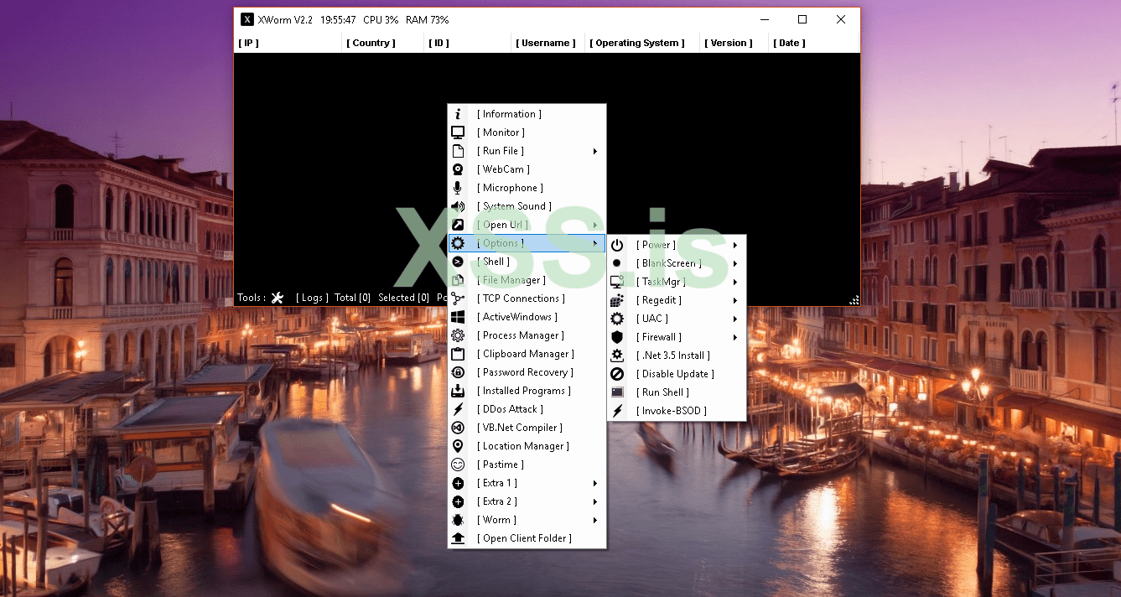The width and height of the screenshot is (1121, 597).
Task: Expand the Extra 2 submenu arrow
Action: 595,501
